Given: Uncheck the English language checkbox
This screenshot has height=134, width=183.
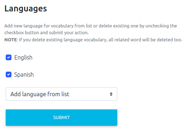Looking at the screenshot, I should [9, 57].
